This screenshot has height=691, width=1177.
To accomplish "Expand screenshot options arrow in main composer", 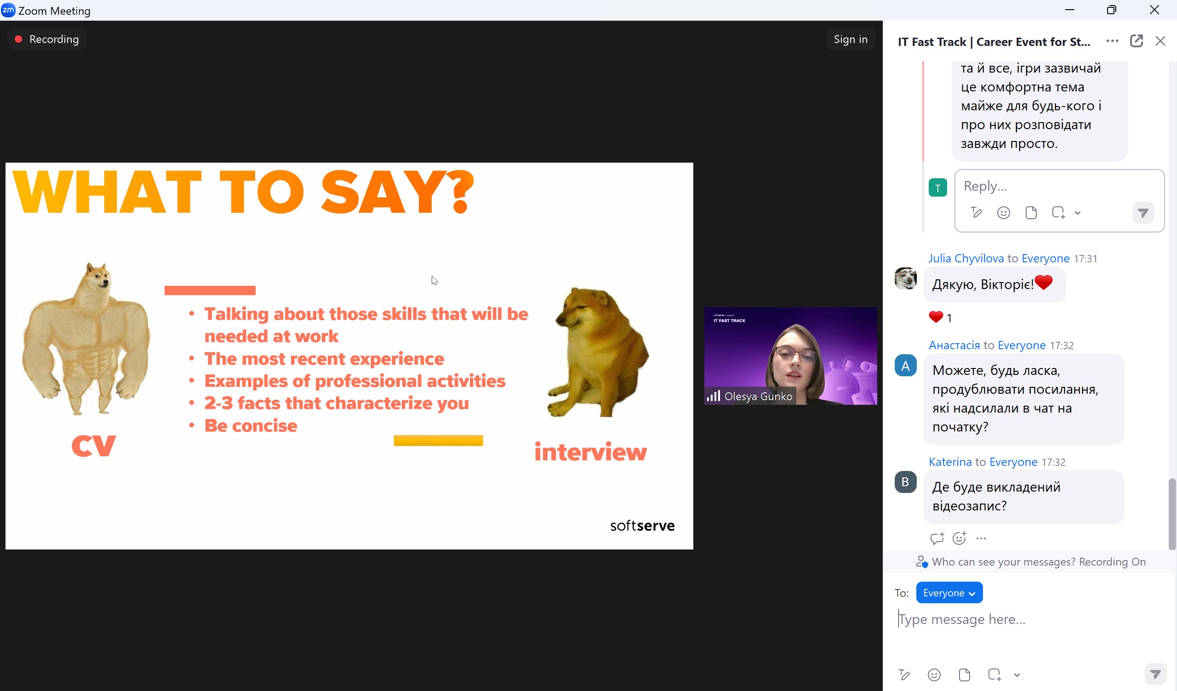I will pos(1017,674).
